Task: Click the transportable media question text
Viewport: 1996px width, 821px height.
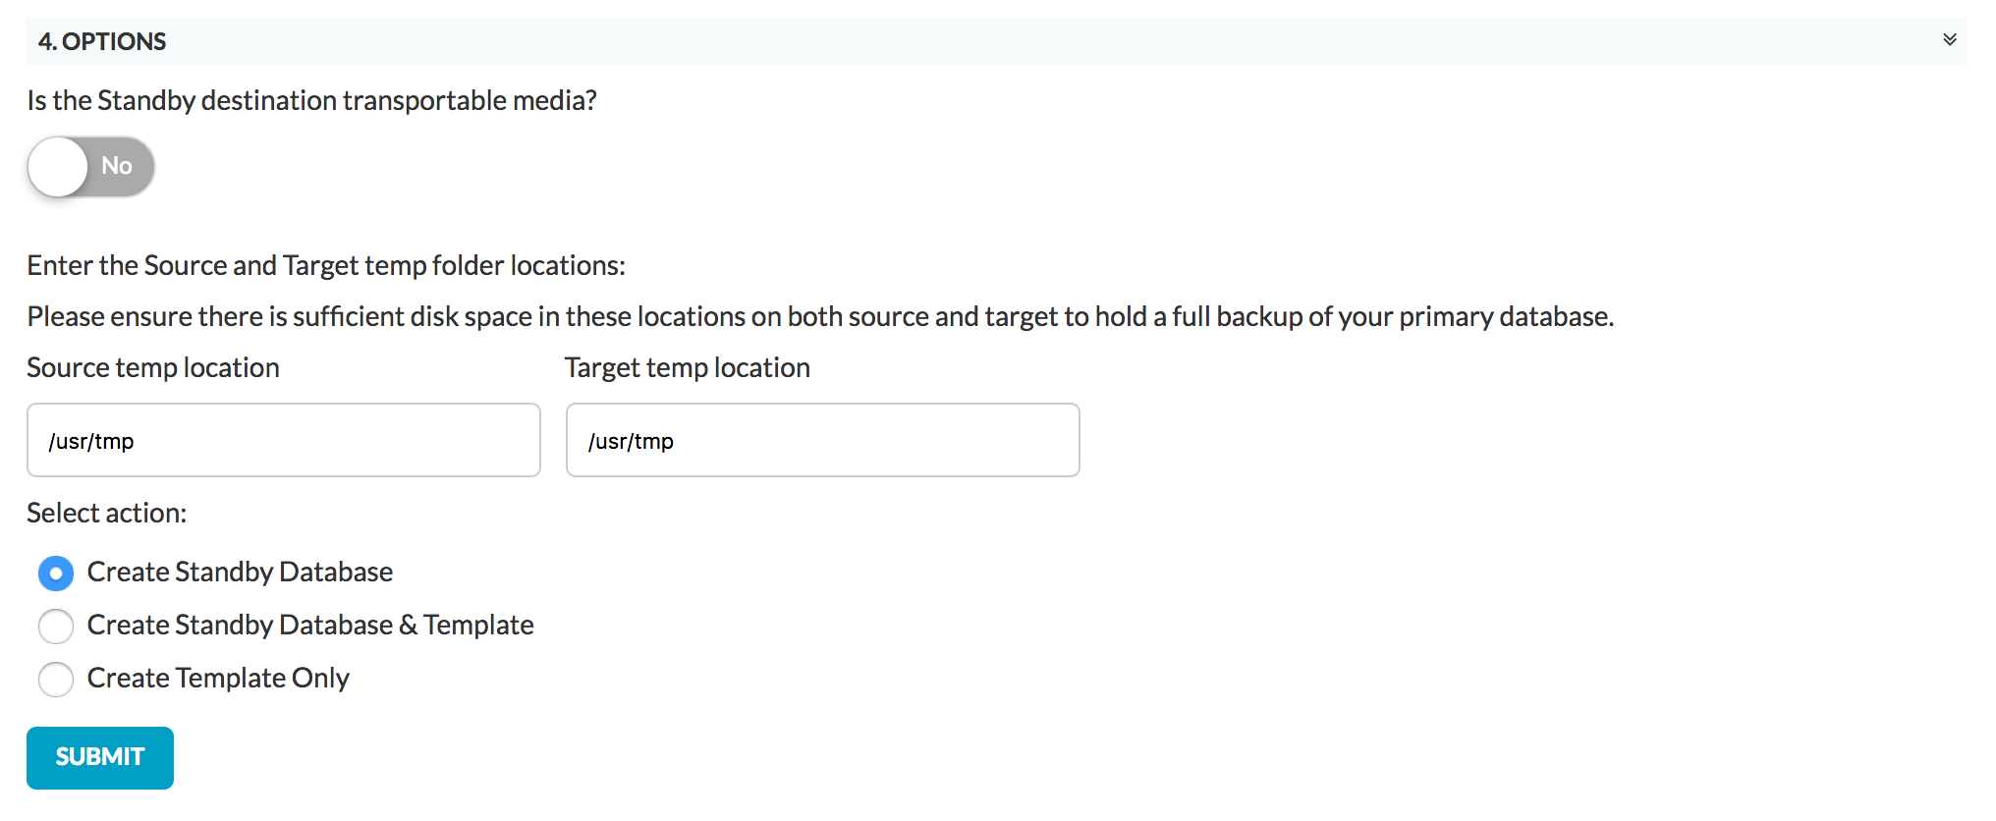Action: [312, 100]
